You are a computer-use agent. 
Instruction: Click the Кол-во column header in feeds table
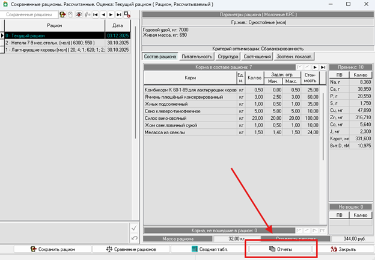(x=254, y=78)
